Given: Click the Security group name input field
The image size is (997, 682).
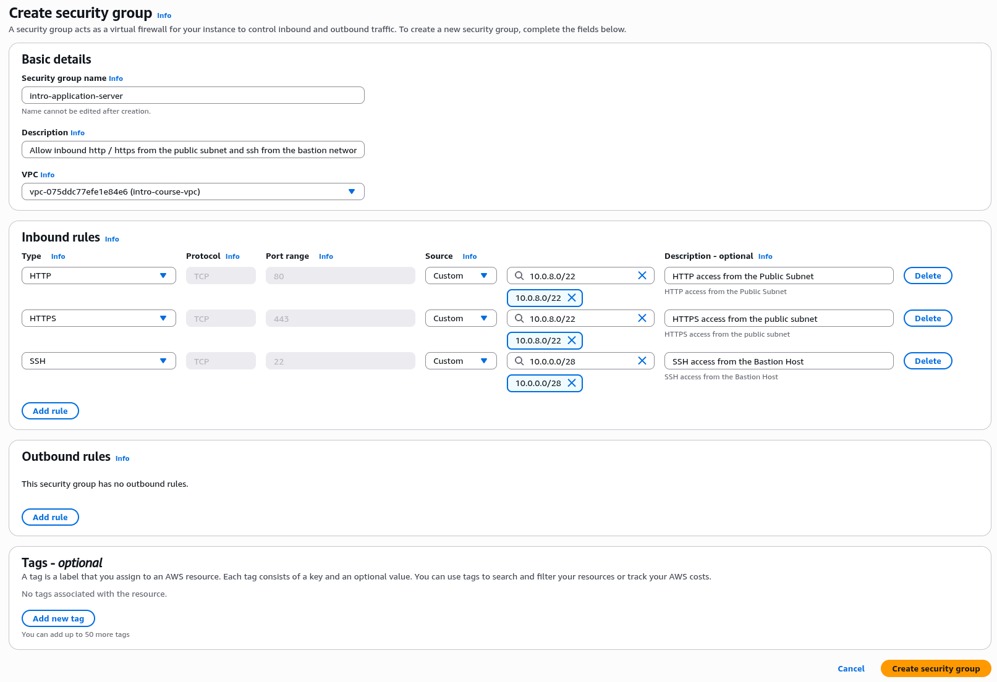Looking at the screenshot, I should point(193,96).
